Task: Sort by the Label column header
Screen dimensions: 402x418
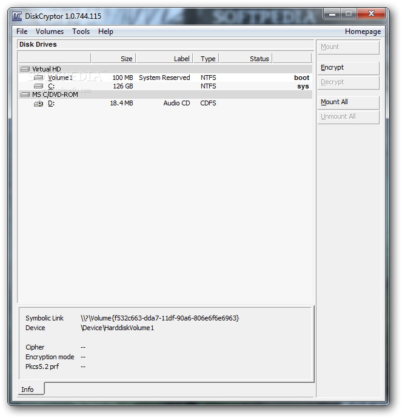Action: click(x=164, y=59)
